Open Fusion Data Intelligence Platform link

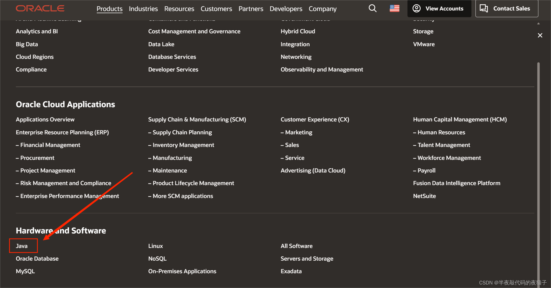pyautogui.click(x=457, y=183)
